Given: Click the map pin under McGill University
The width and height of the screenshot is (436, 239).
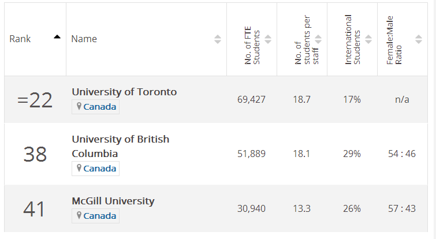Looking at the screenshot, I should (x=79, y=216).
